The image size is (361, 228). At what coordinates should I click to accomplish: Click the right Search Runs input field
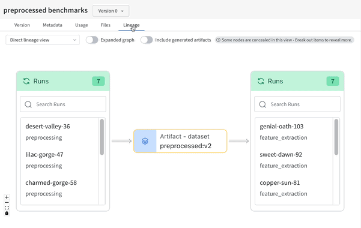point(297,104)
